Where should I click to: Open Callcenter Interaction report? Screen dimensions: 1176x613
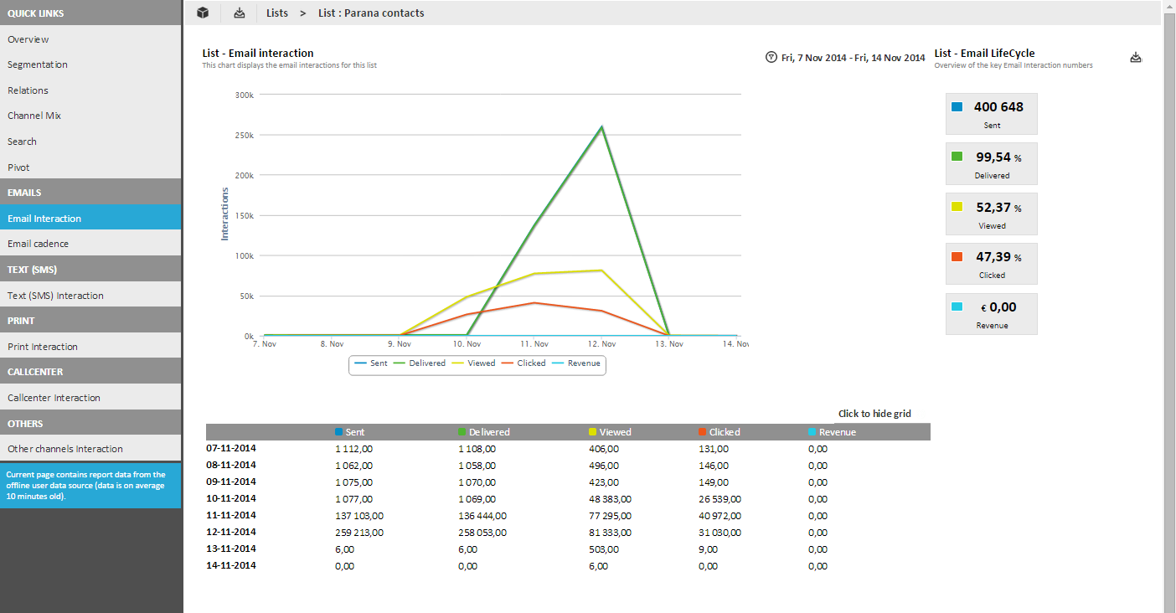tap(54, 398)
